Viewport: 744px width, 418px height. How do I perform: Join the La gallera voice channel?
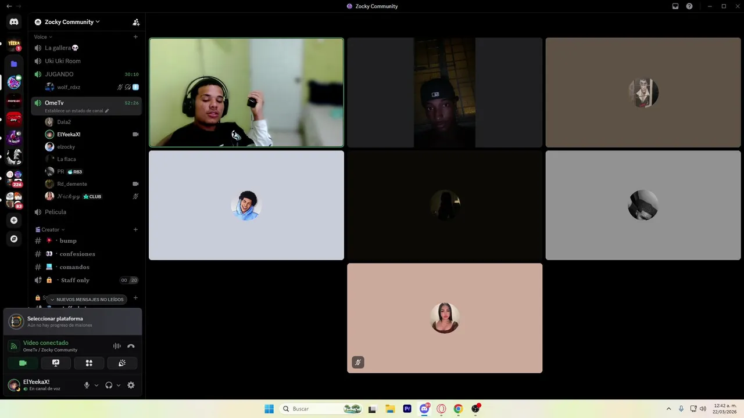pyautogui.click(x=86, y=48)
